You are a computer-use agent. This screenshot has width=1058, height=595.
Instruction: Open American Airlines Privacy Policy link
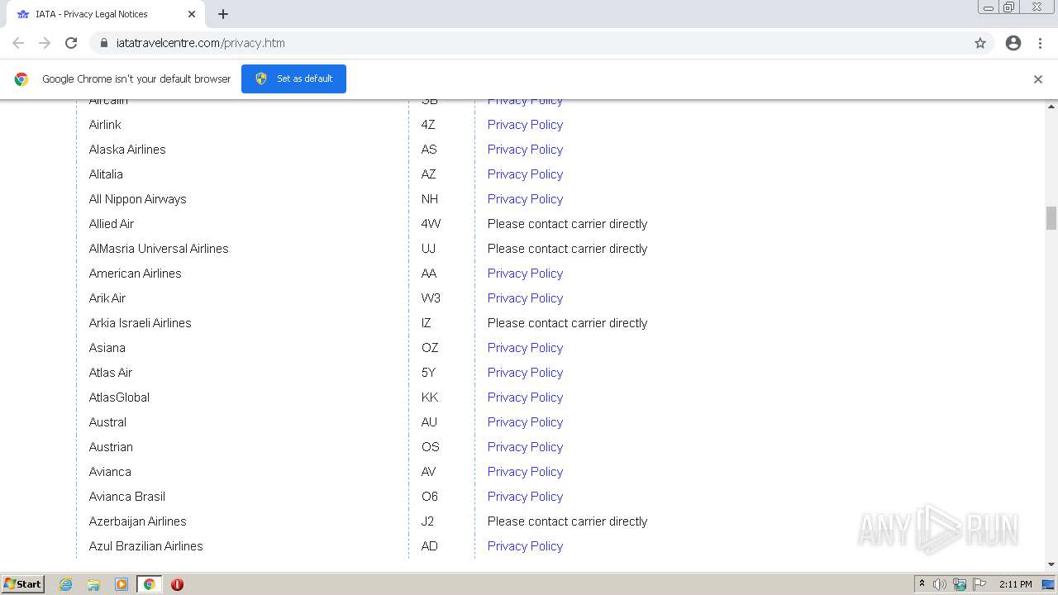click(x=525, y=274)
